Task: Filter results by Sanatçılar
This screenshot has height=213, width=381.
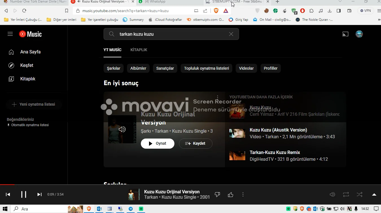Action: coord(165,68)
